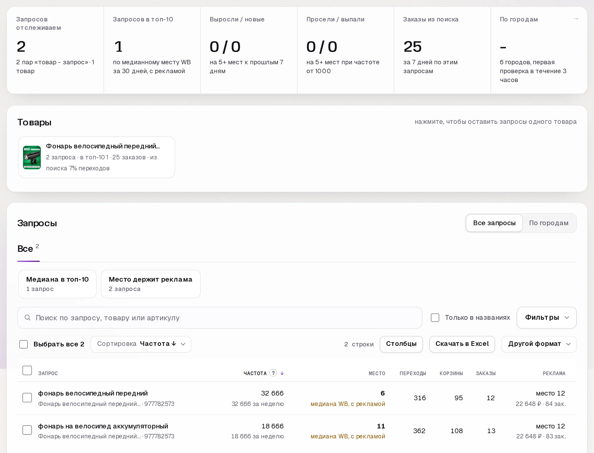Viewport: 594px width, 453px height.
Task: Apply the Медиана в топ-10 filter chip
Action: click(58, 284)
